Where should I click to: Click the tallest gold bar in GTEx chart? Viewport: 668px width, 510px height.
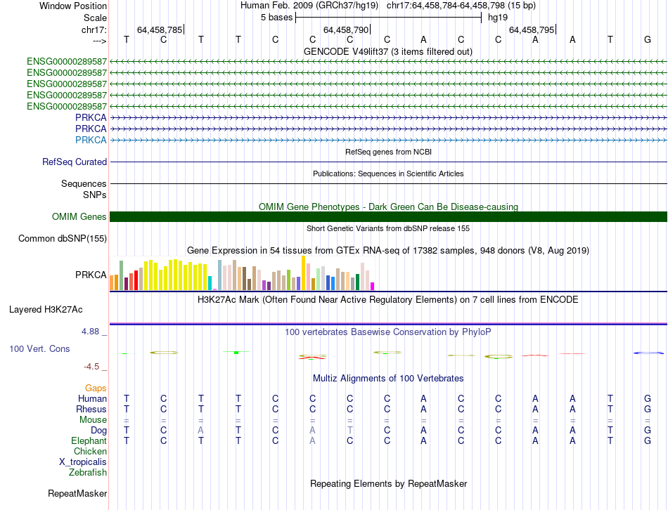point(303,273)
